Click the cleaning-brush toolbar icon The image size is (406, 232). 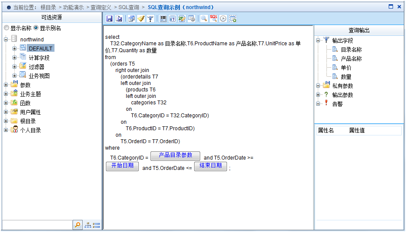(141, 19)
